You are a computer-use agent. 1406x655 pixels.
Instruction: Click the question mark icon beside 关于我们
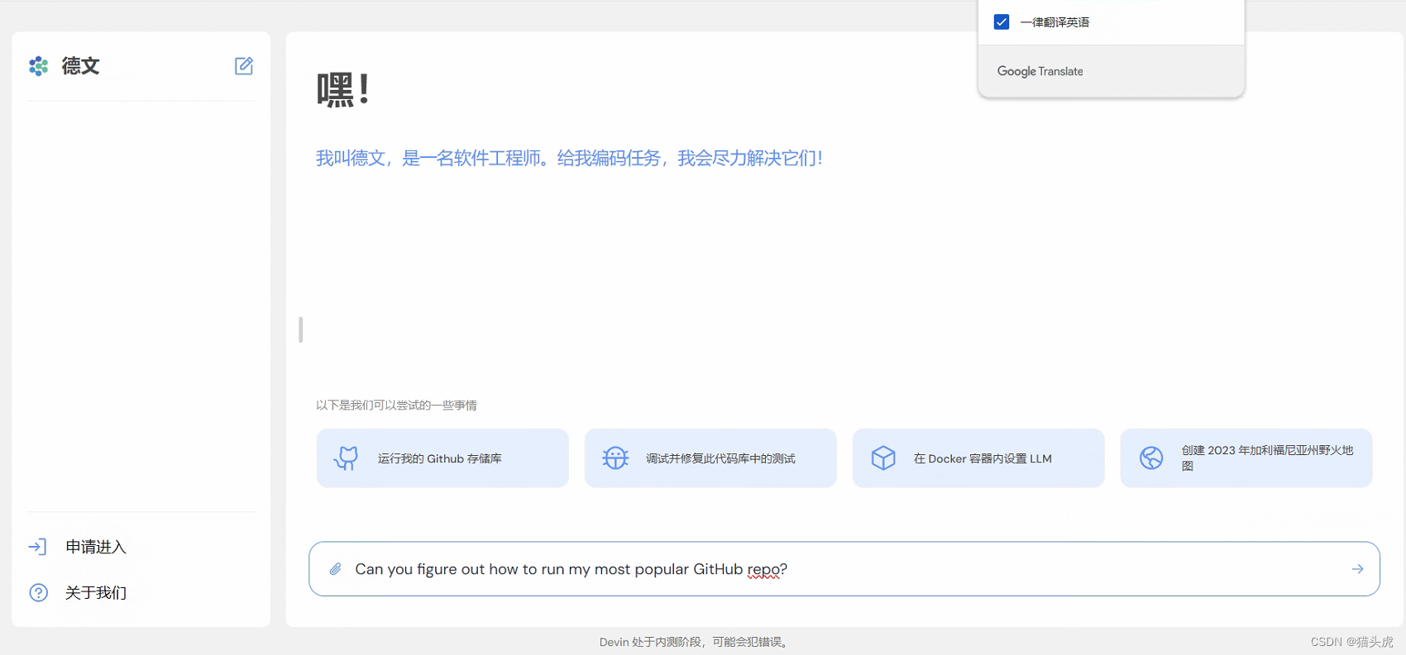coord(38,593)
